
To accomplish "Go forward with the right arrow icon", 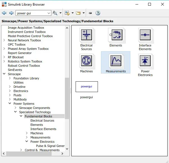I will tap(11, 13).
